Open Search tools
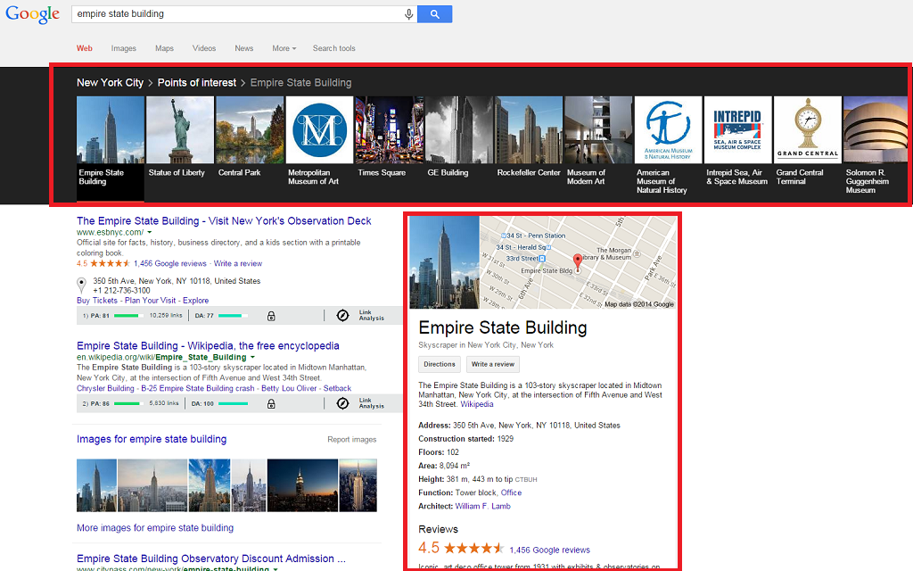Image resolution: width=913 pixels, height=571 pixels. [333, 48]
